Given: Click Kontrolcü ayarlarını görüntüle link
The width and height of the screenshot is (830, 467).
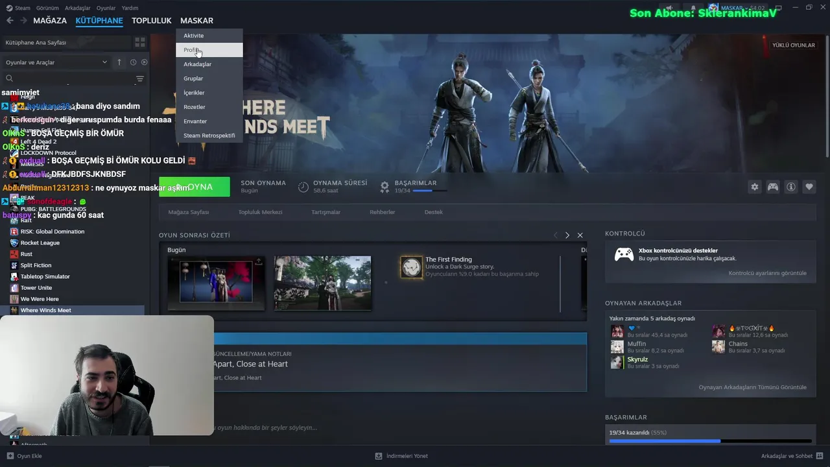Looking at the screenshot, I should pos(768,273).
